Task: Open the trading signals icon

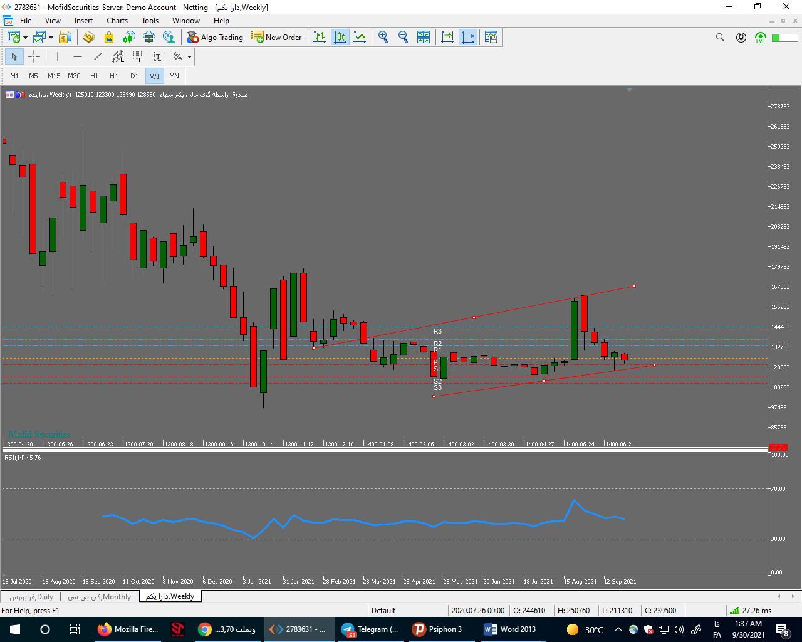Action: [129, 38]
